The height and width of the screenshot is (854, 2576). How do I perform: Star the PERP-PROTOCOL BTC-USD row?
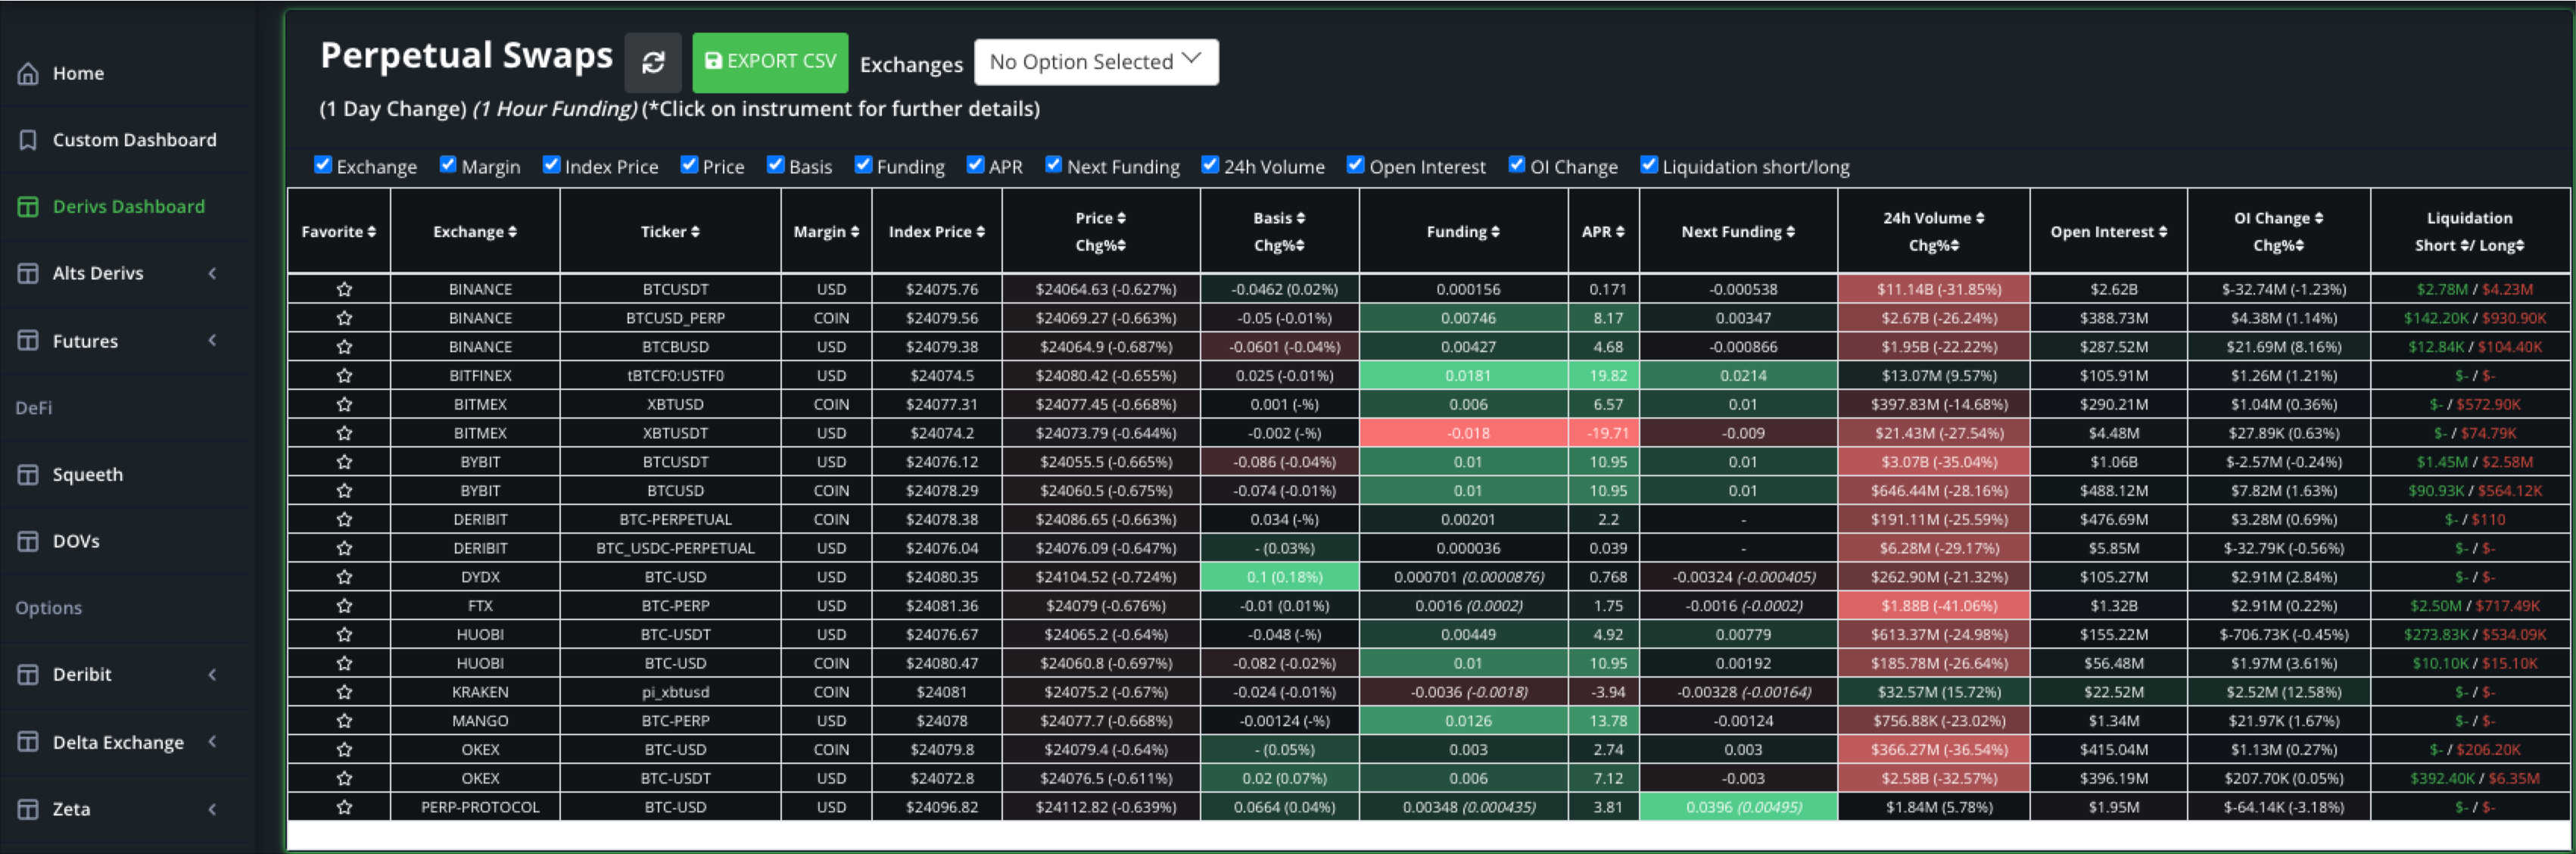[x=344, y=807]
